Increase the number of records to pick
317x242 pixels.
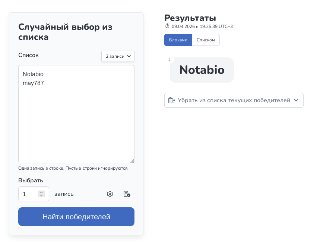(41, 192)
